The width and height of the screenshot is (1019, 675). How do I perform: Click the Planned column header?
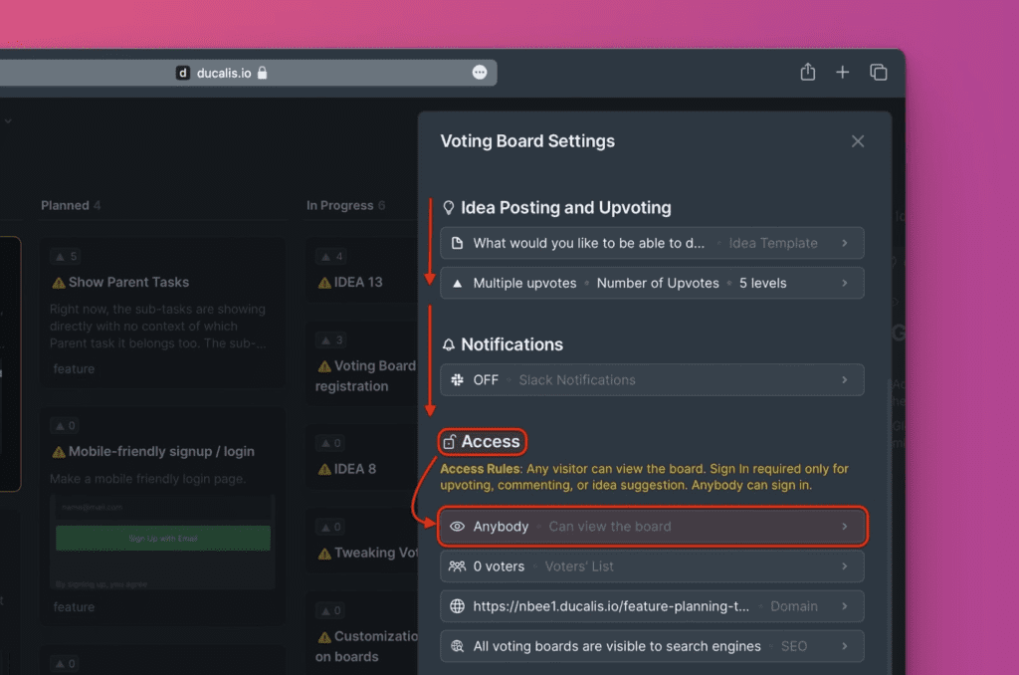pos(71,205)
